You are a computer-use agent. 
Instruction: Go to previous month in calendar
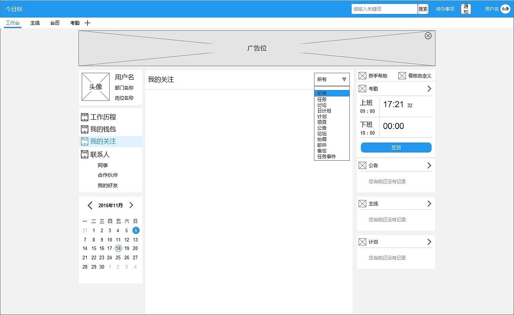(90, 205)
